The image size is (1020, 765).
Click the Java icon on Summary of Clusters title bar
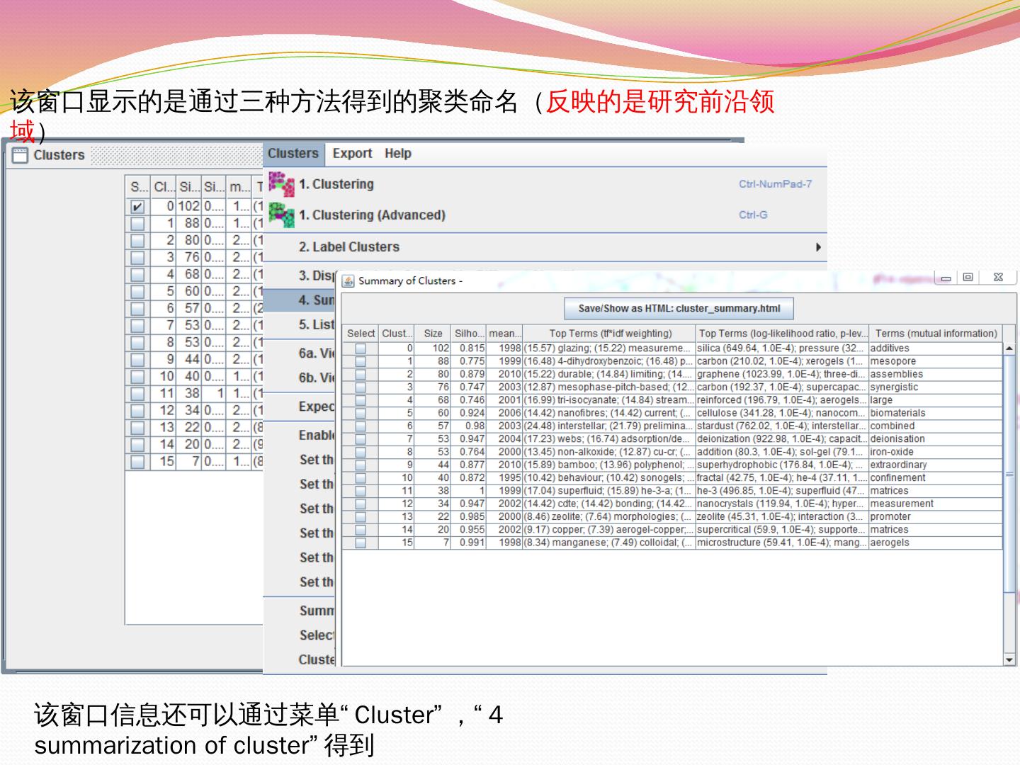coord(348,281)
